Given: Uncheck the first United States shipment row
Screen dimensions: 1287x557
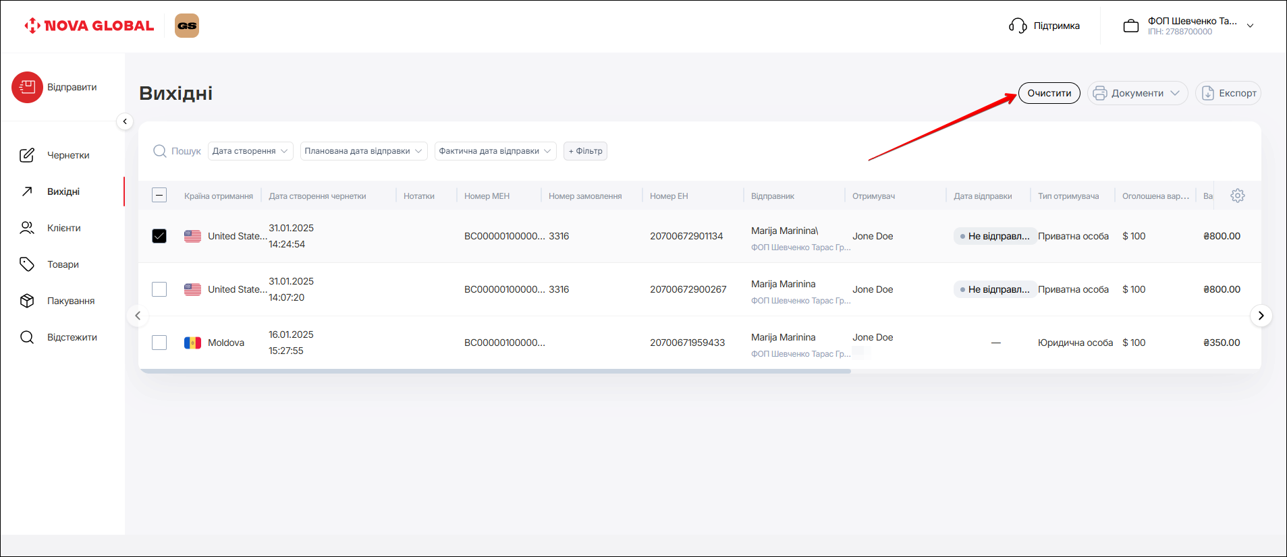Looking at the screenshot, I should (x=159, y=236).
